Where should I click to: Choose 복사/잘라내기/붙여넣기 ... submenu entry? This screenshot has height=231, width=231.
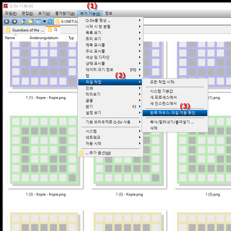coord(175,122)
